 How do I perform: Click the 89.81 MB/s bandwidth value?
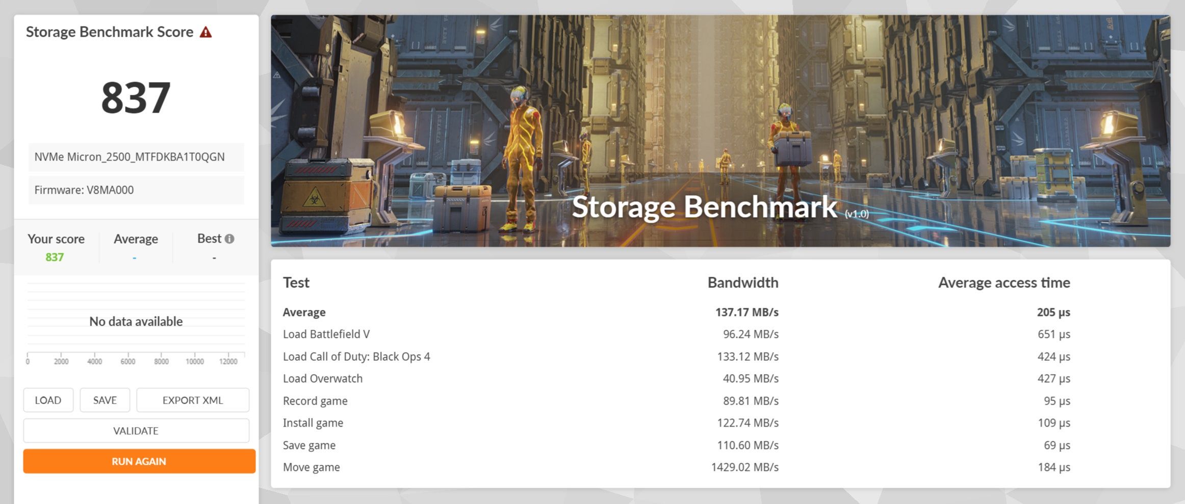pyautogui.click(x=751, y=401)
